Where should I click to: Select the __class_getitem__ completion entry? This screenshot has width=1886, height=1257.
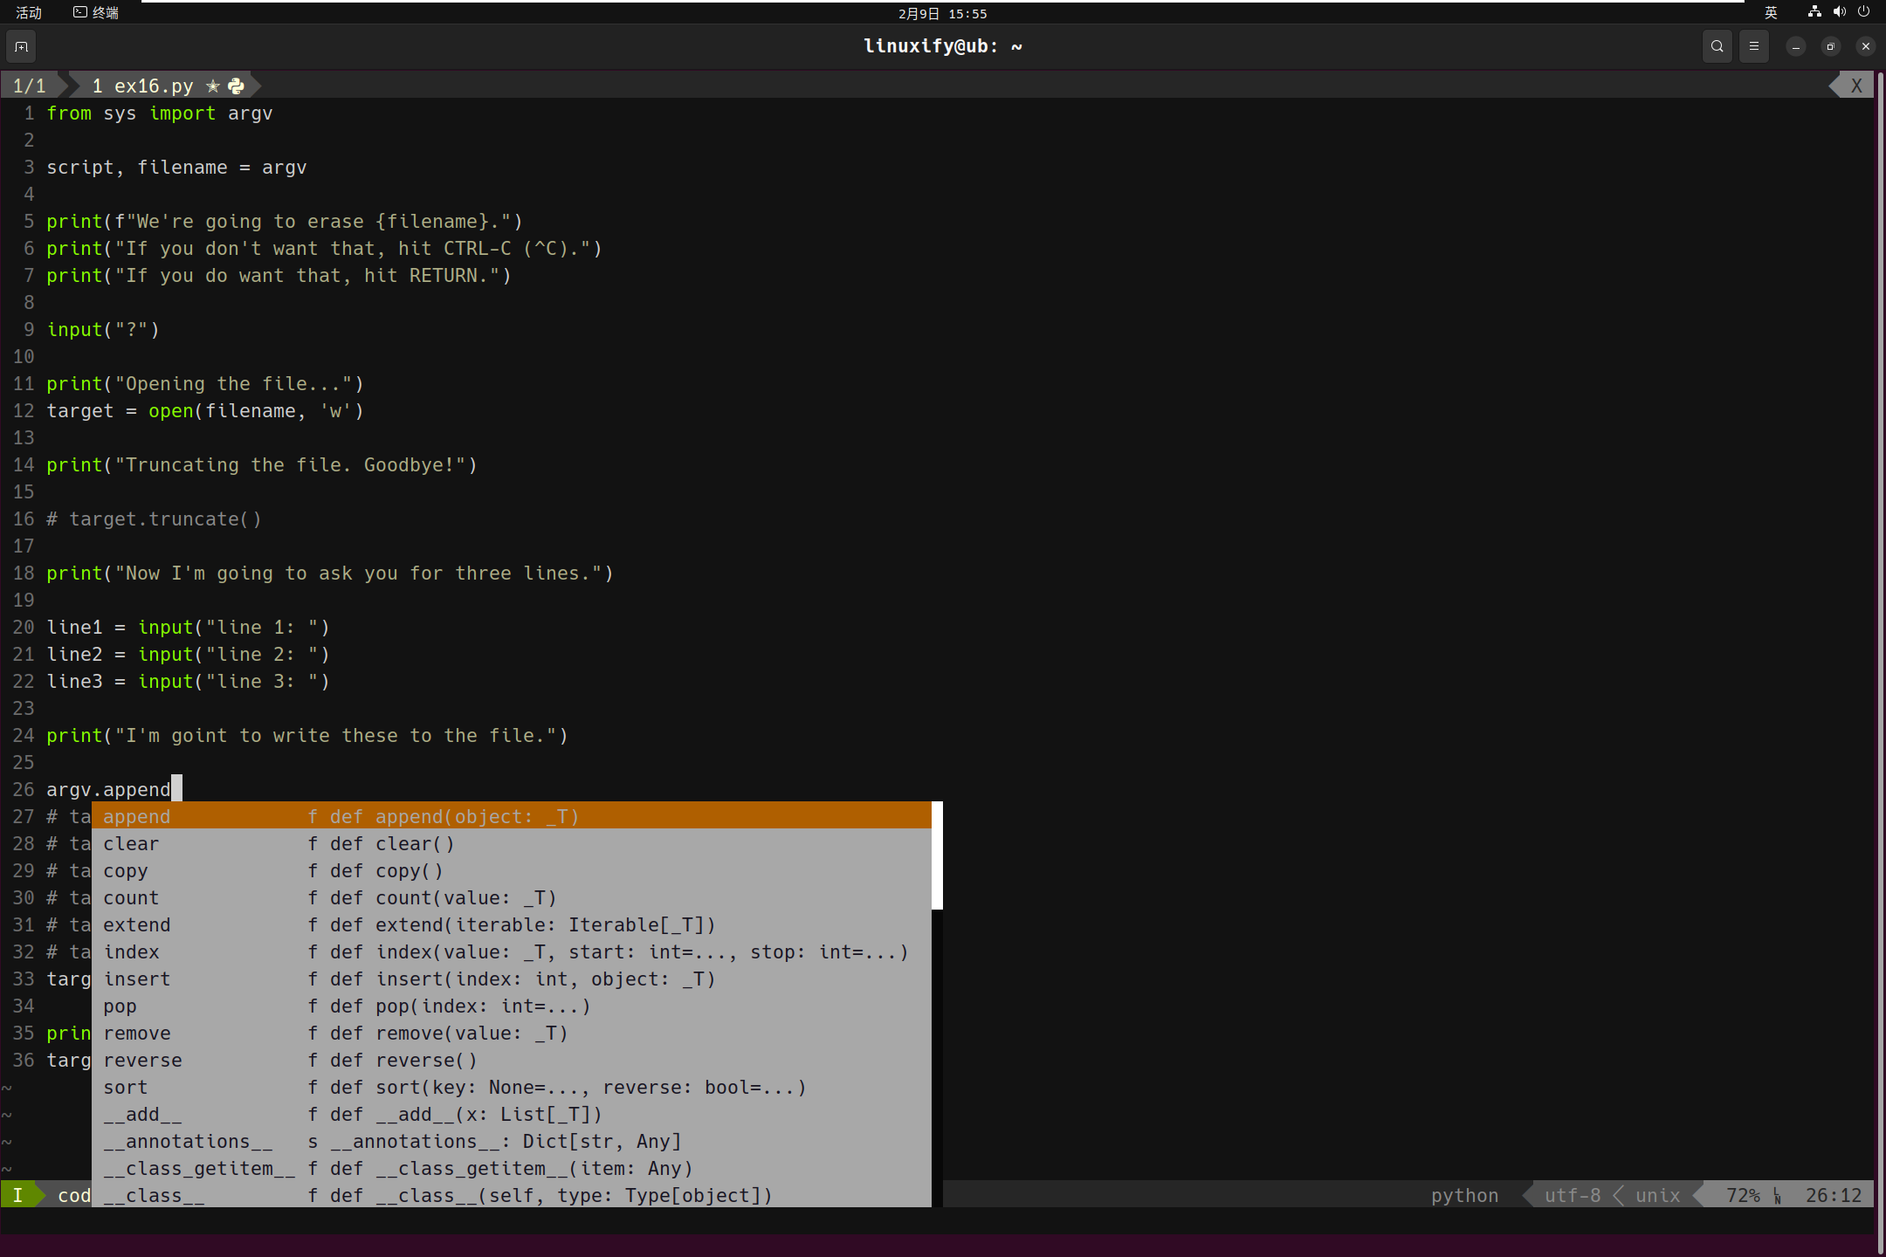point(199,1168)
